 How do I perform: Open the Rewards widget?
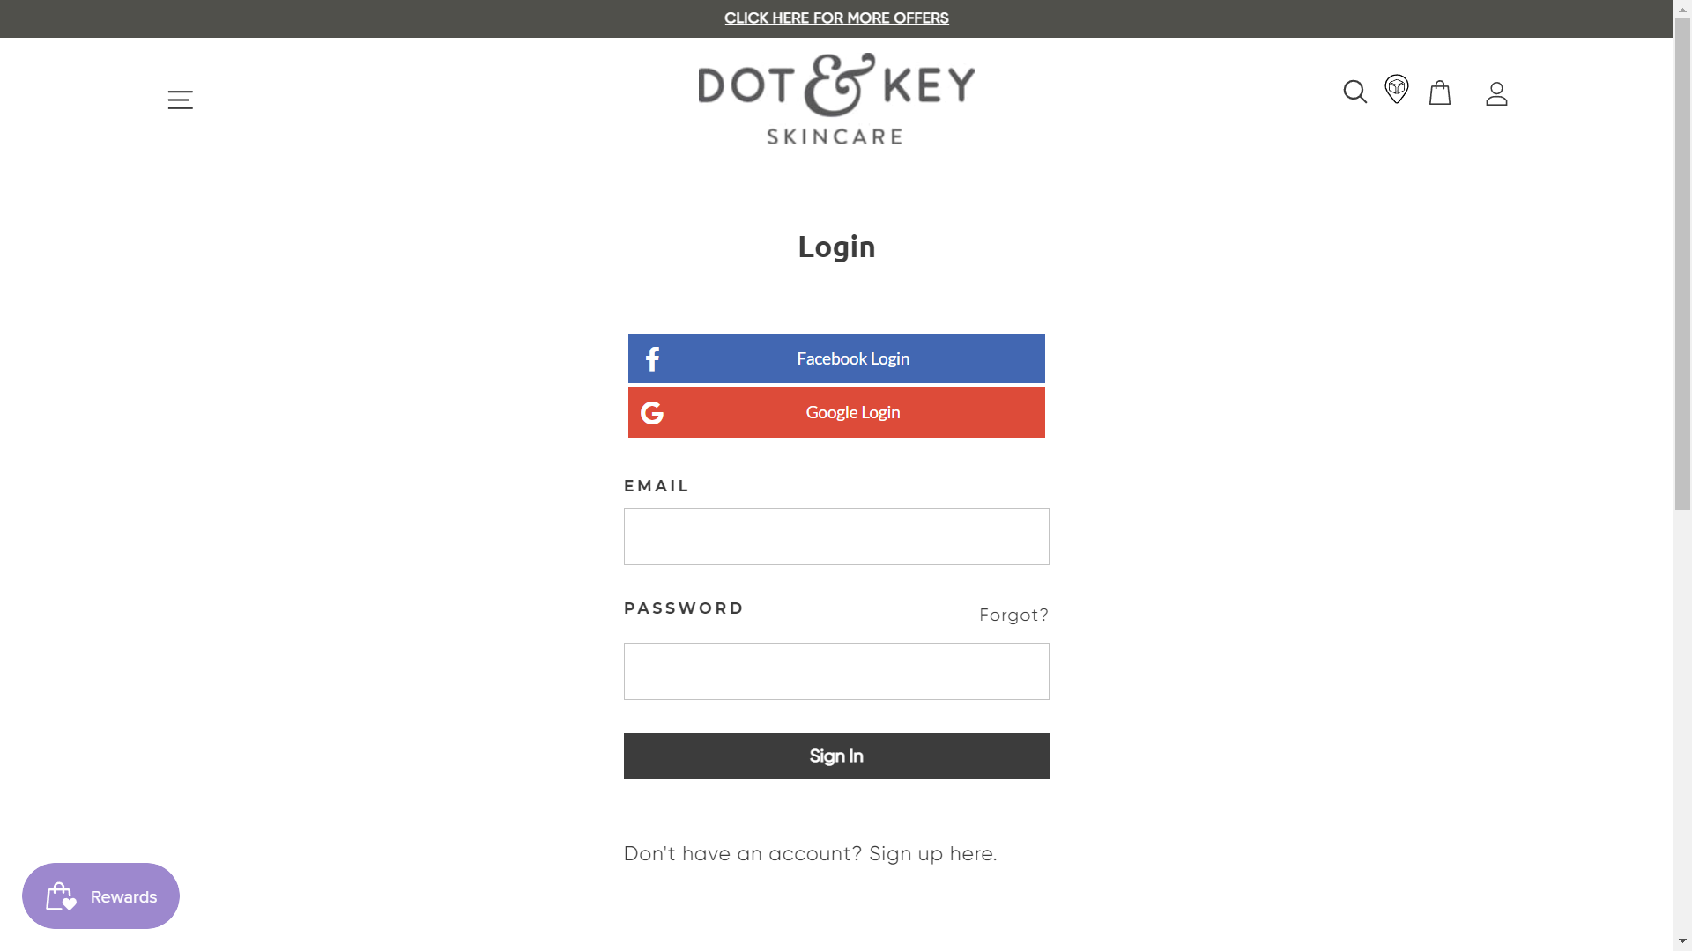pos(100,896)
